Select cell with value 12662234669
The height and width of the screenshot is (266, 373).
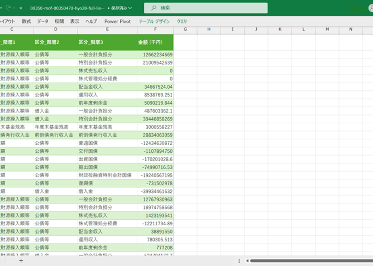[155, 55]
